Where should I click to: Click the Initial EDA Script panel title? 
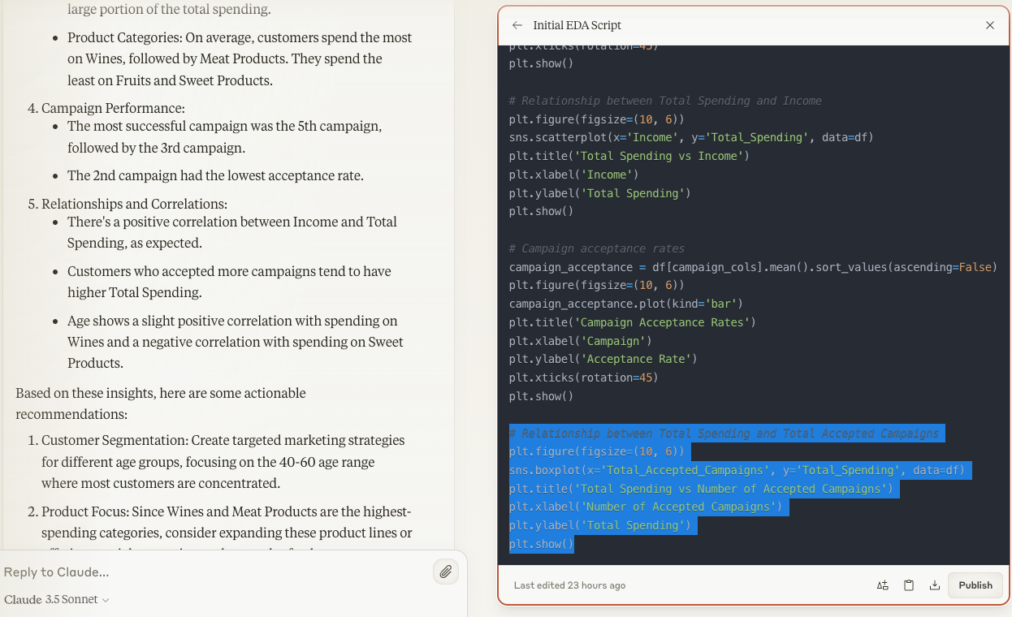tap(577, 25)
